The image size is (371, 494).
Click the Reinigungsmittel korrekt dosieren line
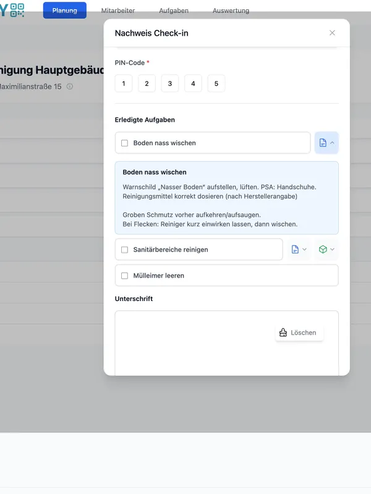(x=210, y=196)
